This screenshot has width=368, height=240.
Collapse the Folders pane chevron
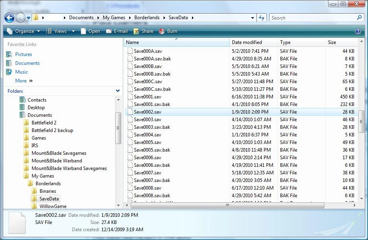point(118,91)
